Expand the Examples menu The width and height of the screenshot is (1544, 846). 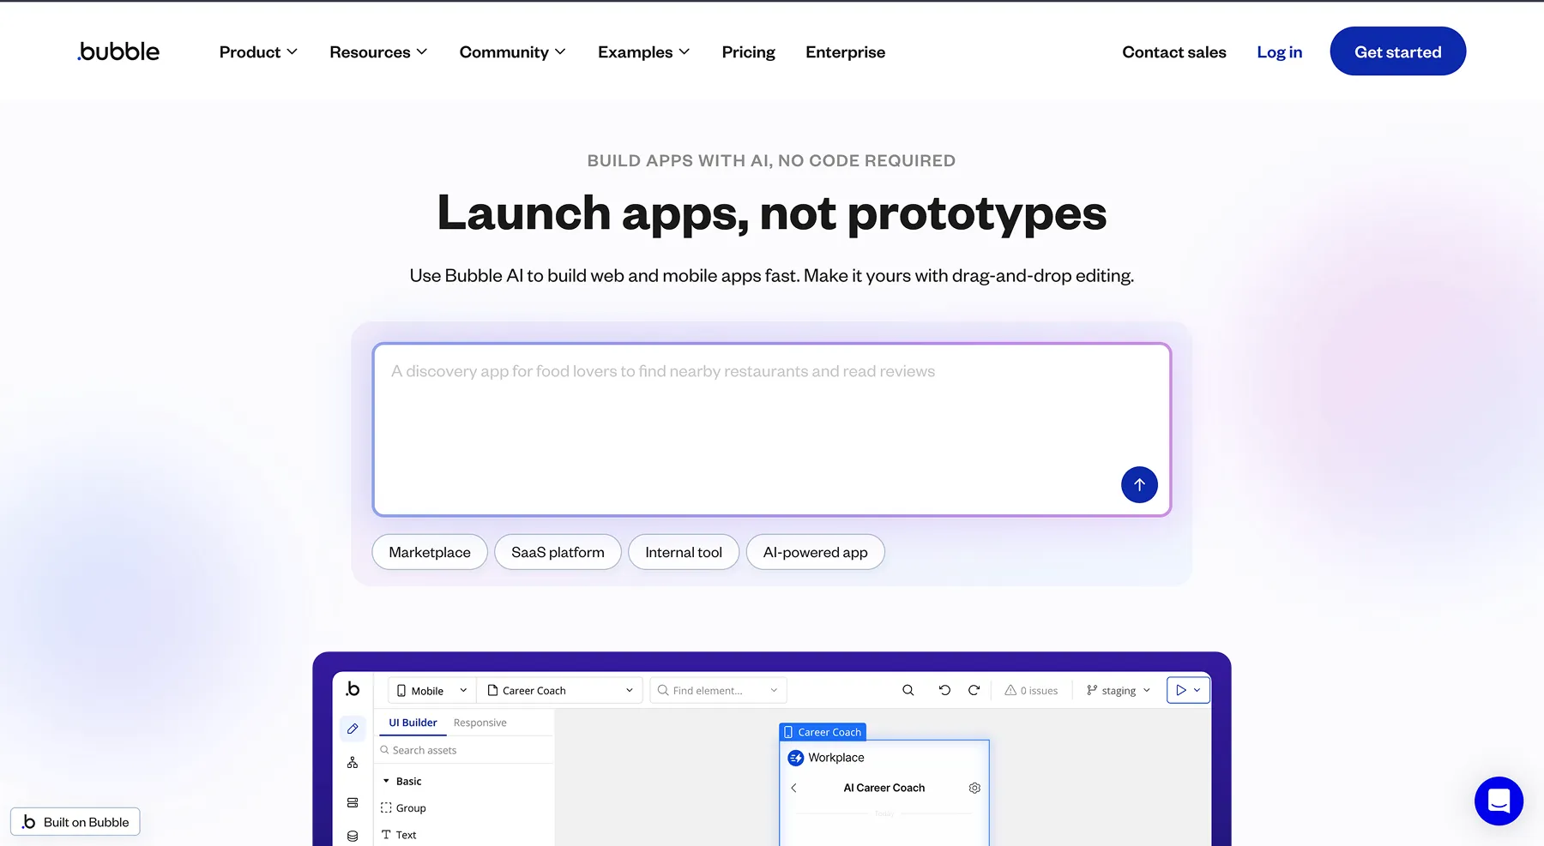[x=643, y=52]
